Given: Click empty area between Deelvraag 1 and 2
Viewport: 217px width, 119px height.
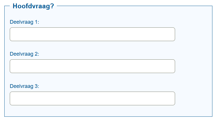Looking at the screenshot, I should pos(92,46).
